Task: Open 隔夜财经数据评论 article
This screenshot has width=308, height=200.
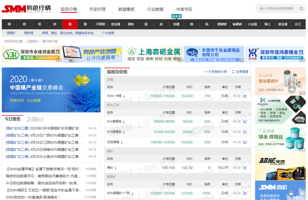Action: coord(43,176)
